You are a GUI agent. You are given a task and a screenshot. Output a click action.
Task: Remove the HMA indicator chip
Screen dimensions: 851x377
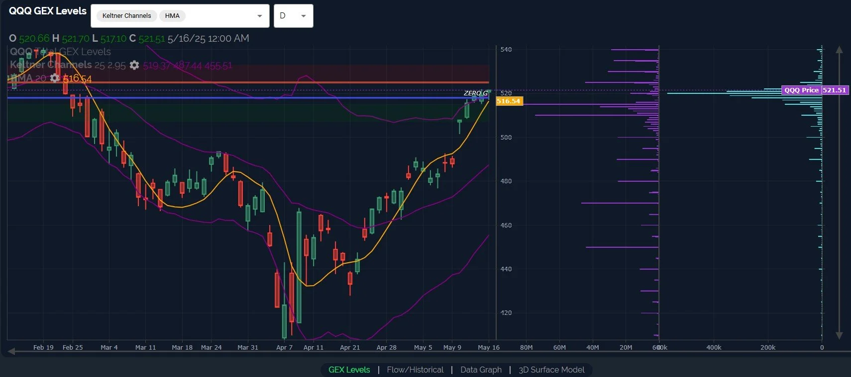coord(172,16)
